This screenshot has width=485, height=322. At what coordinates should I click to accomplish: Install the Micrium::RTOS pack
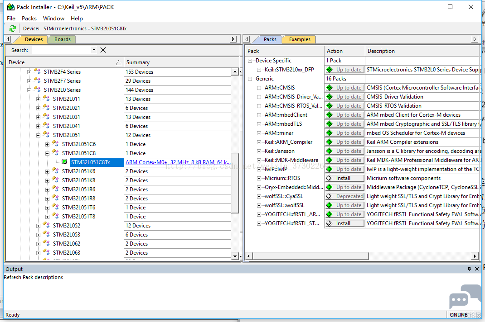tap(344, 178)
